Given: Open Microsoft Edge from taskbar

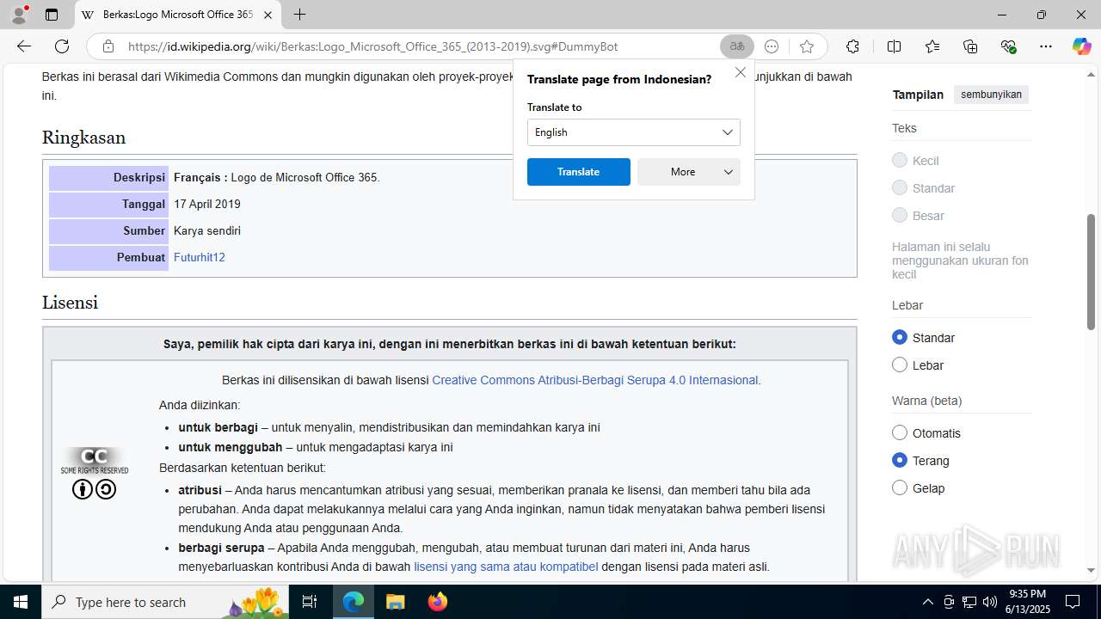Looking at the screenshot, I should click(354, 602).
